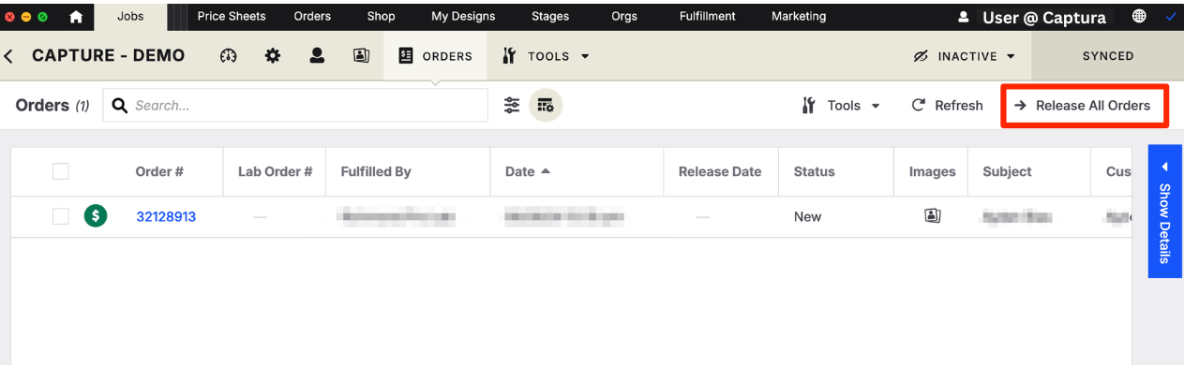The width and height of the screenshot is (1184, 365).
Task: Sort by the Date column header
Action: 529,171
